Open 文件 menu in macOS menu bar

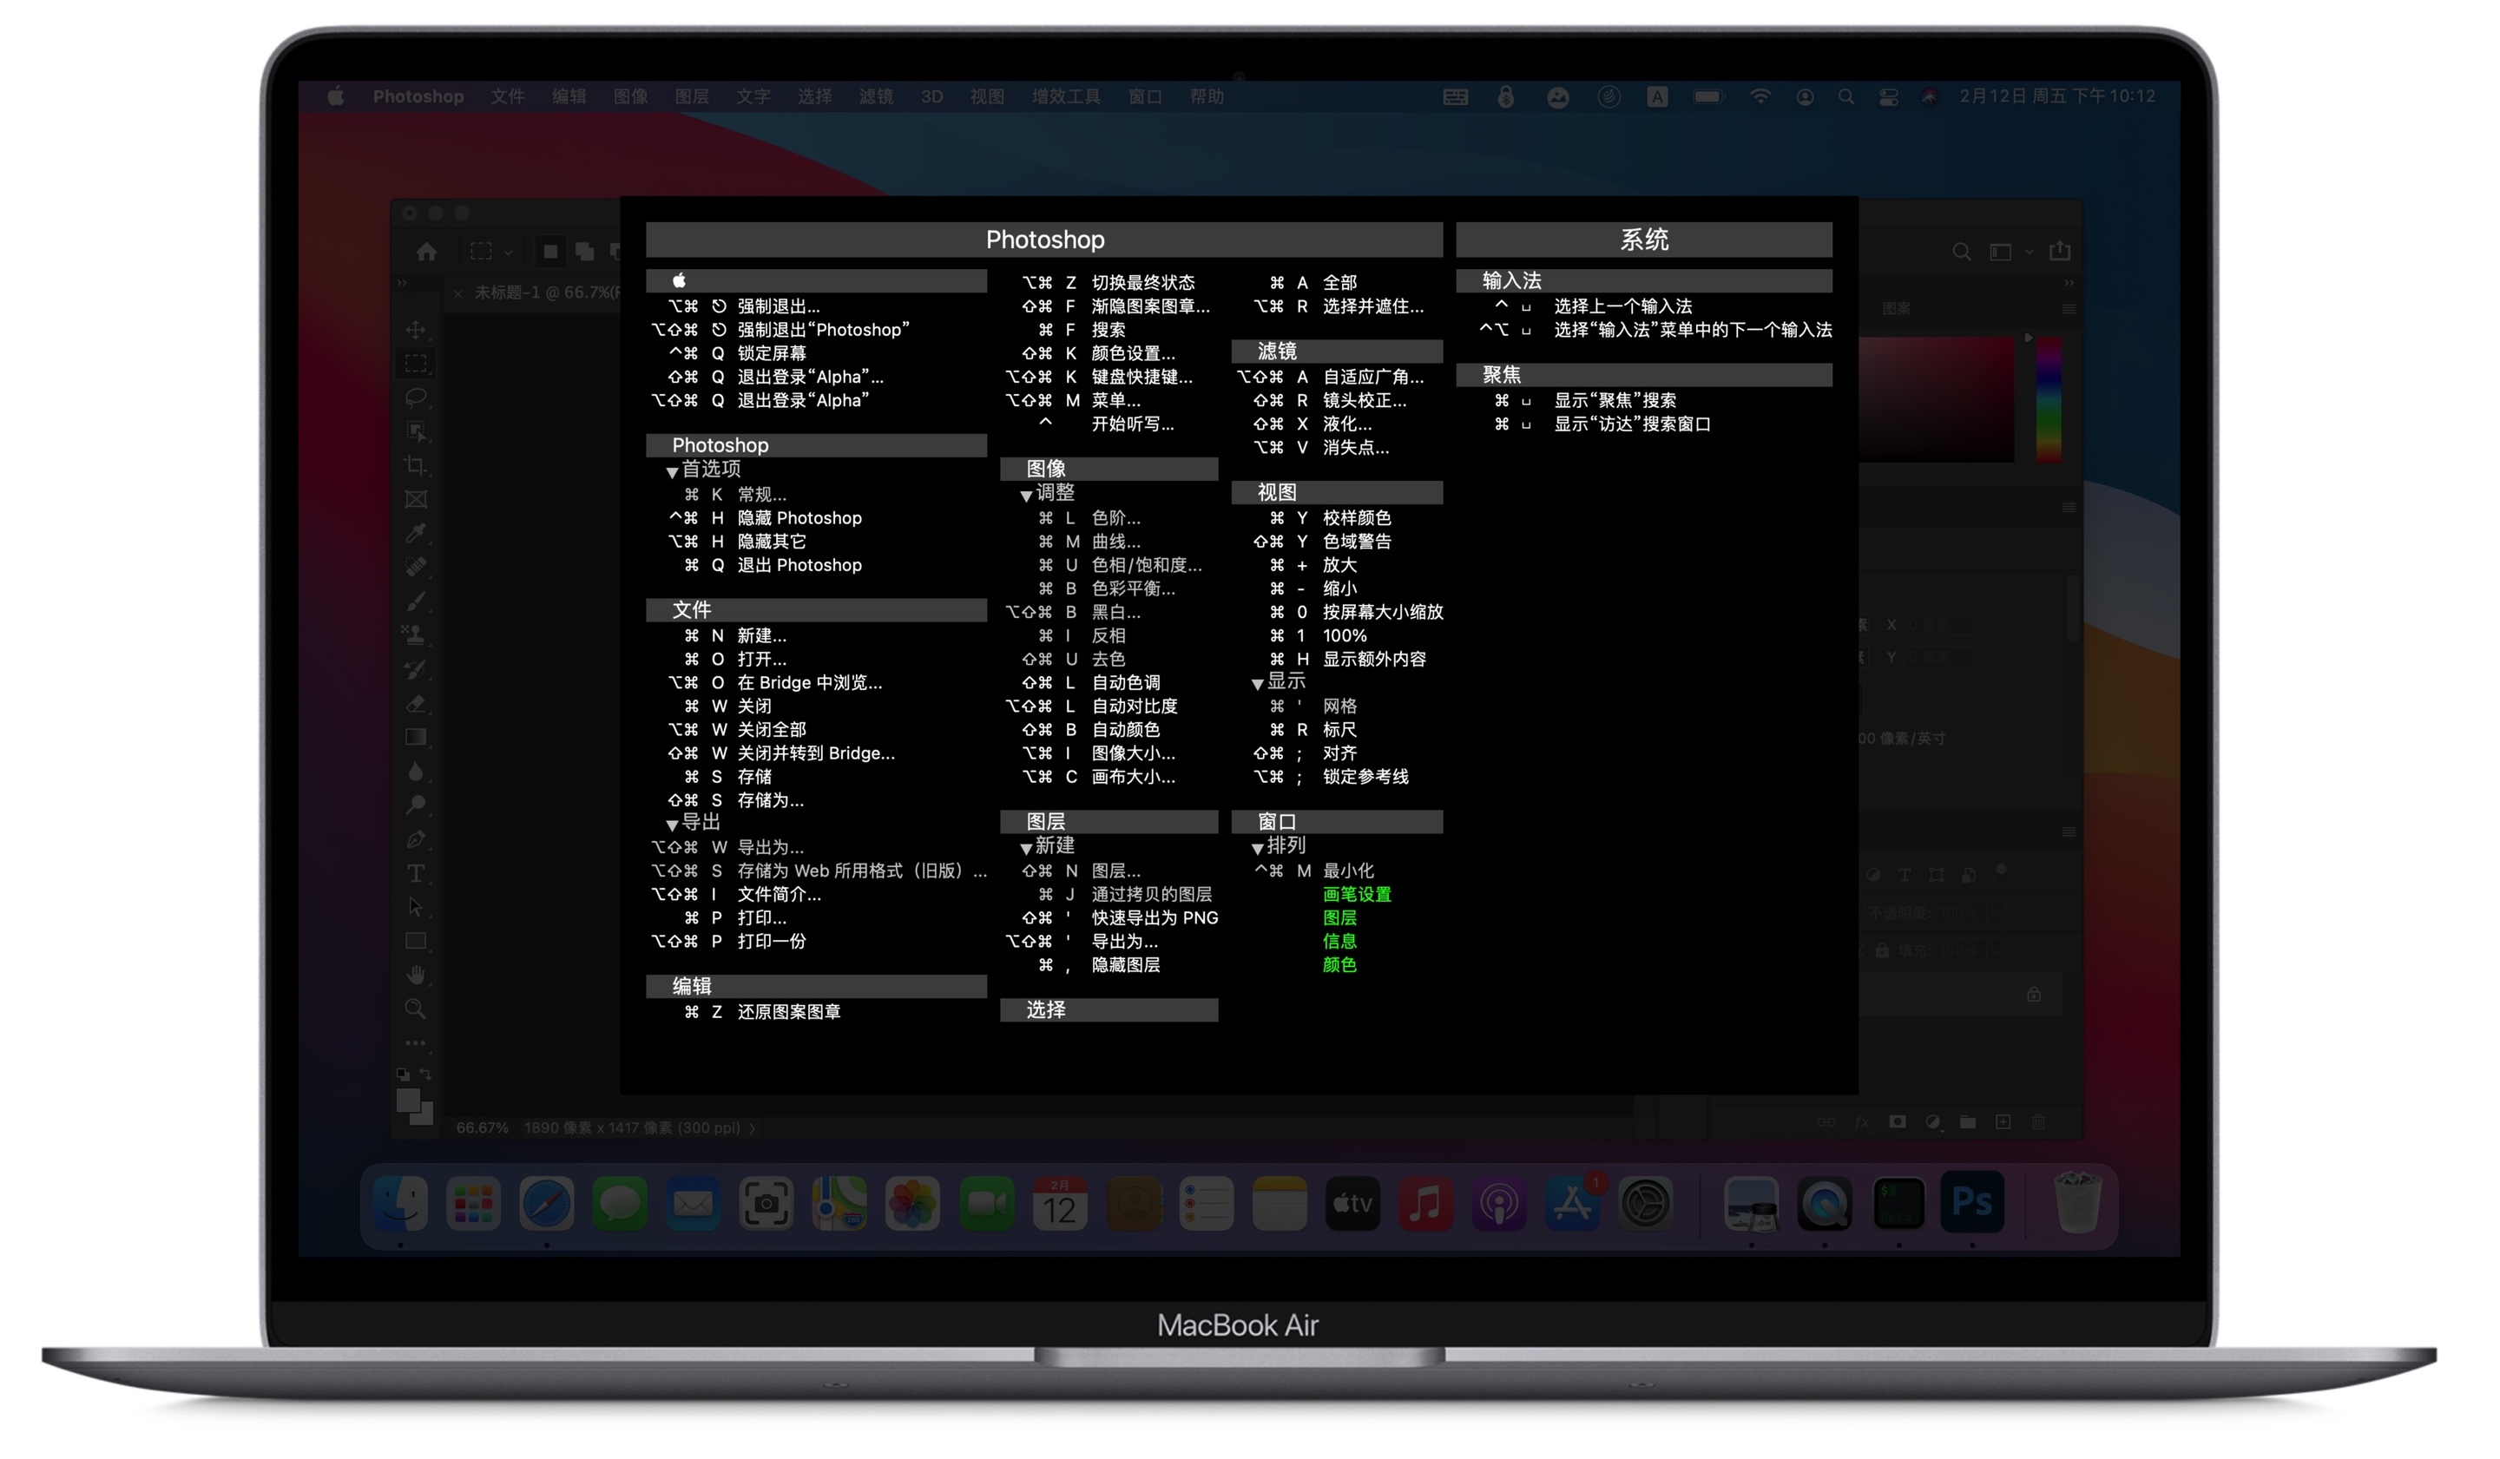pos(510,95)
